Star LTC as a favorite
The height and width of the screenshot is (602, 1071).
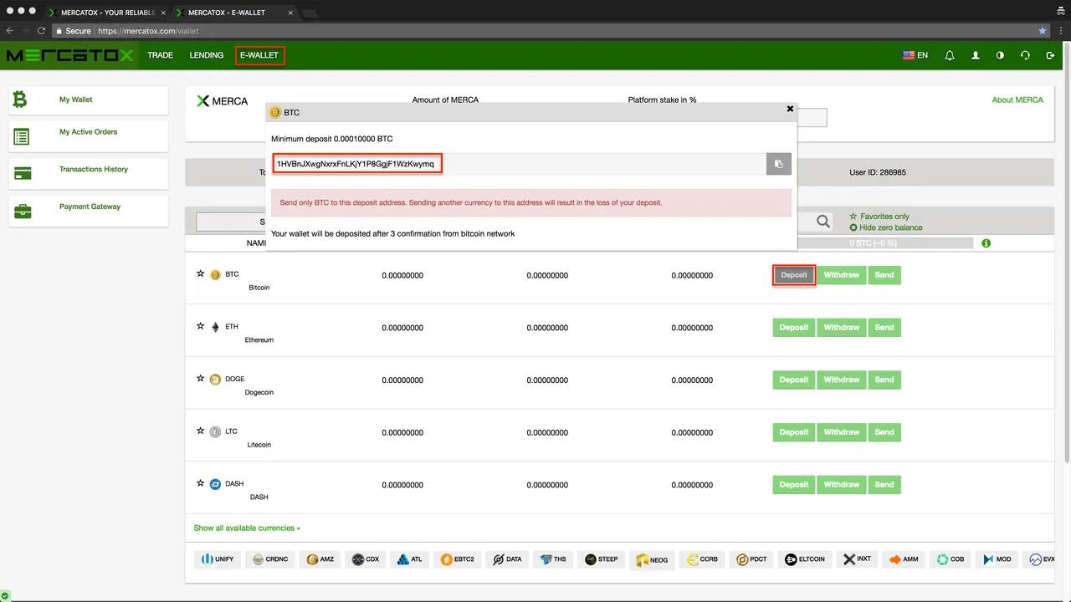[x=200, y=431]
